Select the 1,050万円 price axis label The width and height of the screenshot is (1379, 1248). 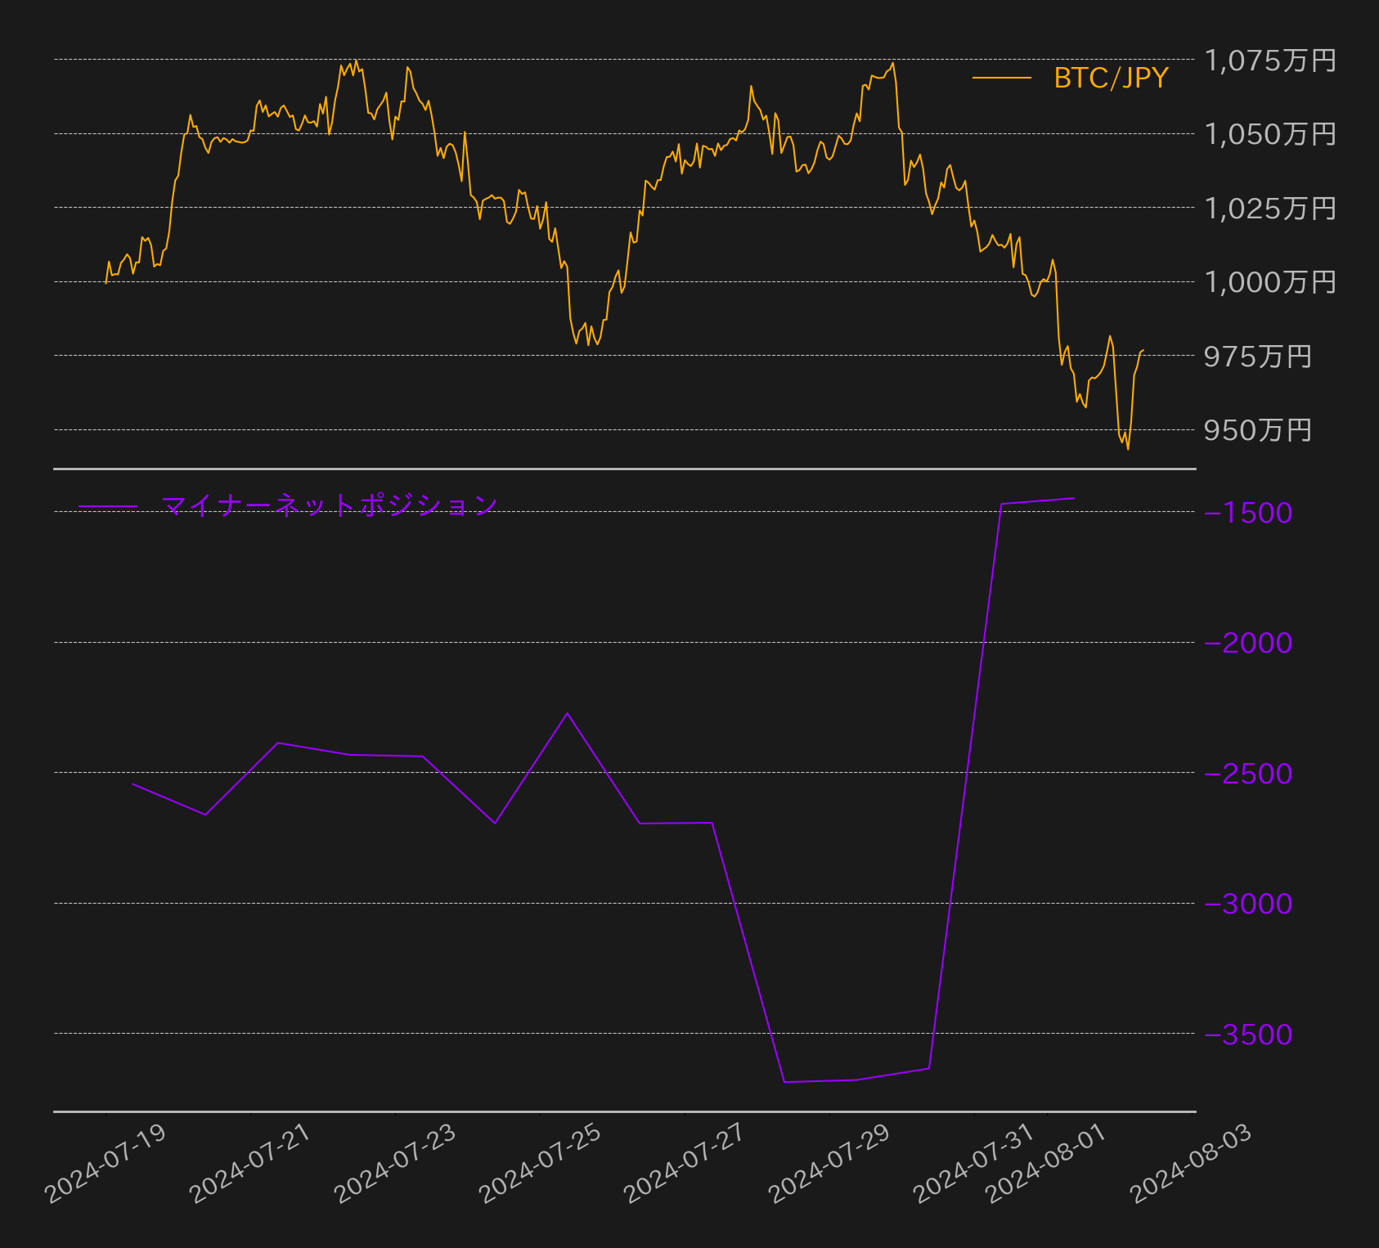(x=1270, y=134)
